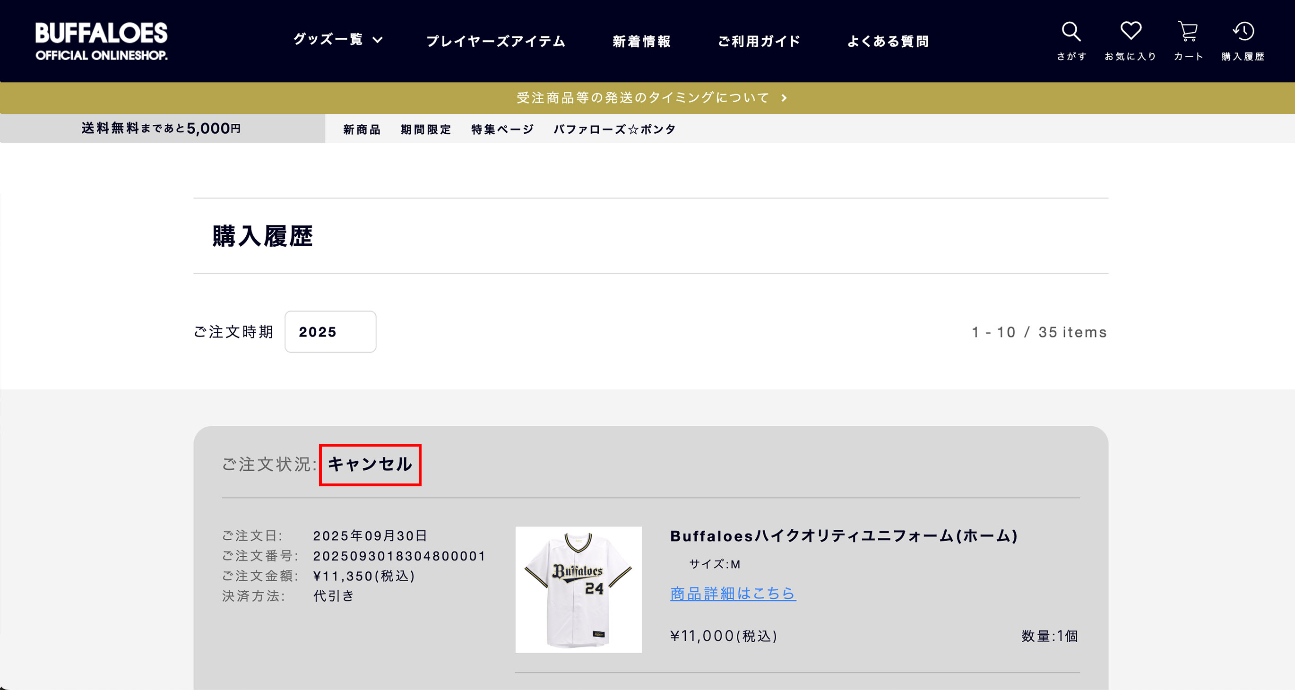
Task: Click the arrow on the gold shipping banner
Action: coord(784,98)
